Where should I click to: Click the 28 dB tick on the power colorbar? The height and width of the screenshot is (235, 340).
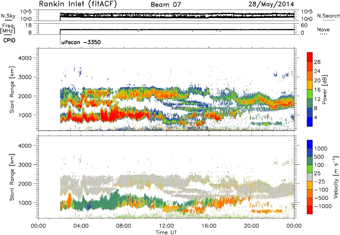click(317, 62)
